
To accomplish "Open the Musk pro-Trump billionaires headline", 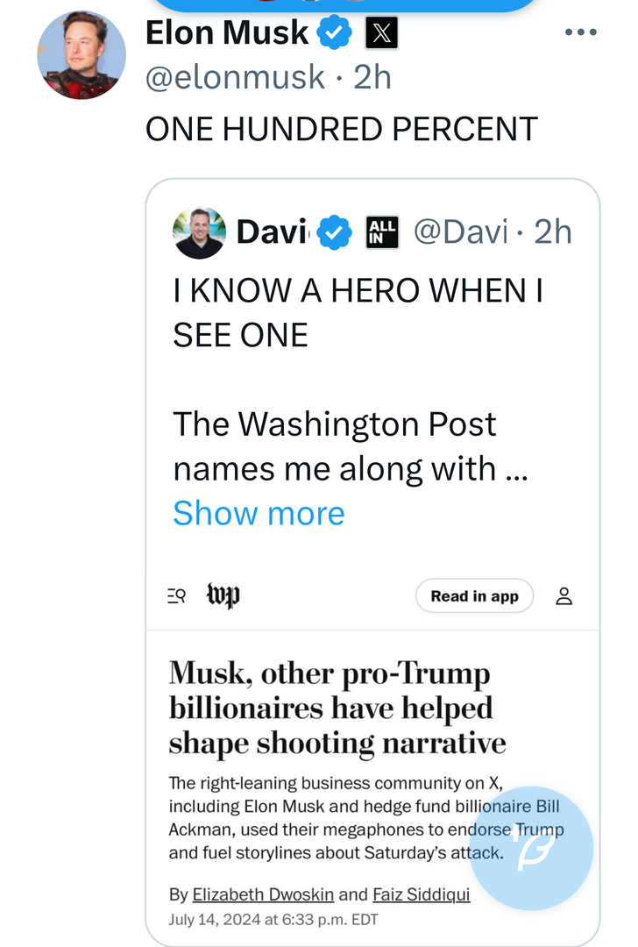I will (x=337, y=708).
